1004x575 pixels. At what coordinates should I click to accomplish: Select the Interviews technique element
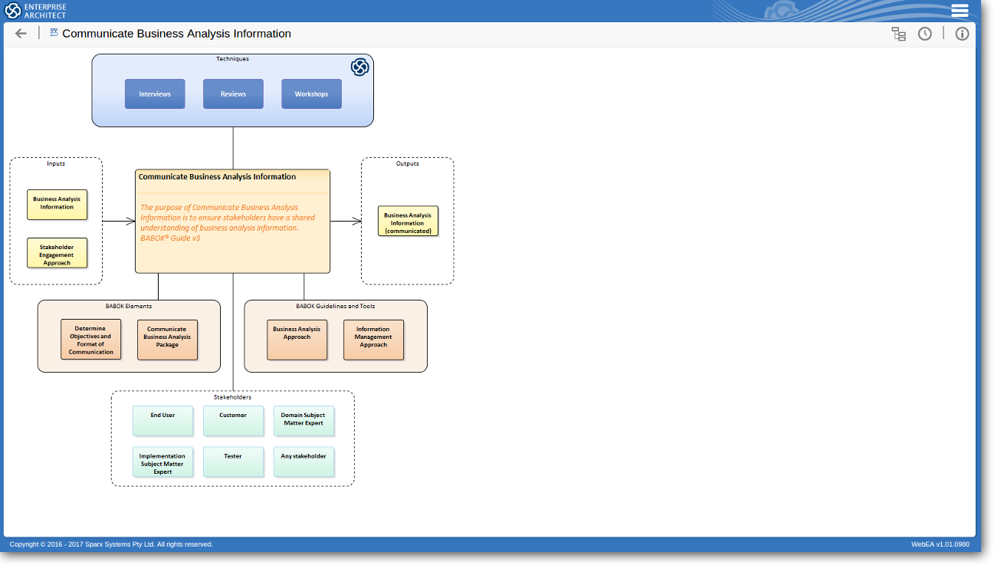click(155, 94)
